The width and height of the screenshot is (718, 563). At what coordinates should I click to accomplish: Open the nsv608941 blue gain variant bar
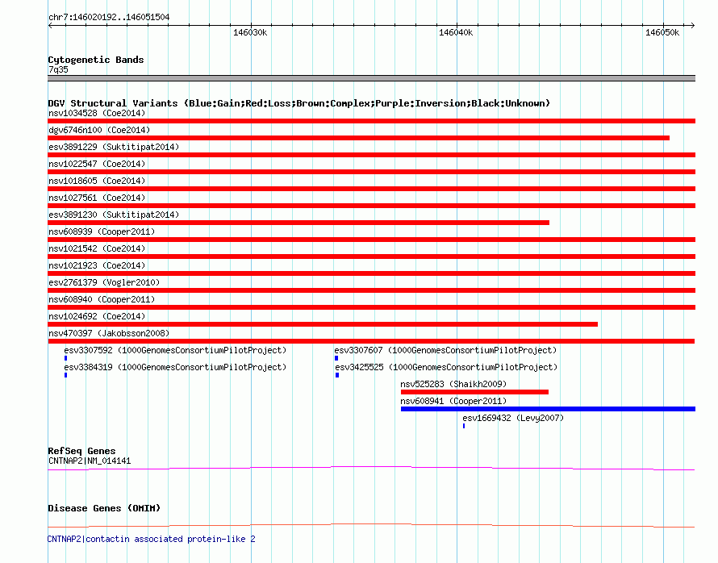pos(548,409)
